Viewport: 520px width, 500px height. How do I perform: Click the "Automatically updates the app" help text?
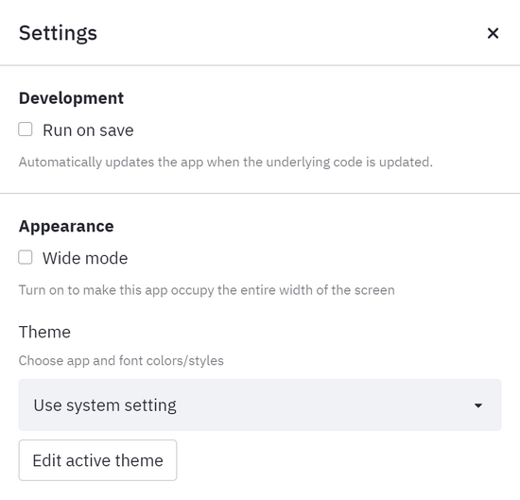click(x=226, y=163)
